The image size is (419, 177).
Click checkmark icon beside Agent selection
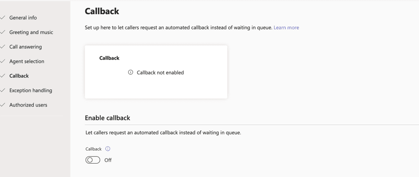click(3, 61)
